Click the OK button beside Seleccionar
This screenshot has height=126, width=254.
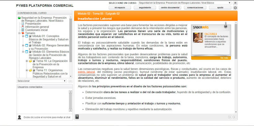[x=70, y=81]
